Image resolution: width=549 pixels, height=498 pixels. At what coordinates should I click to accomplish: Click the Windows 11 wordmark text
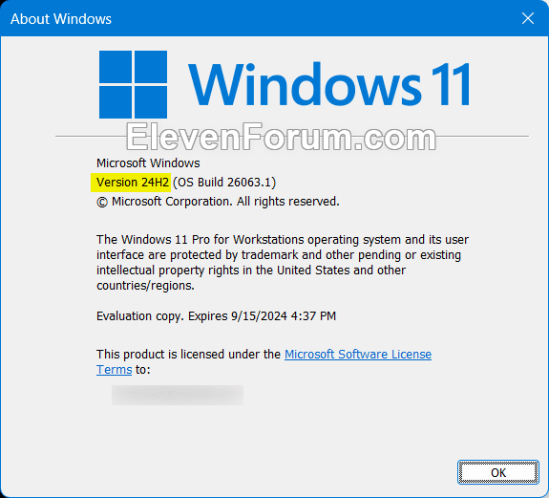329,84
